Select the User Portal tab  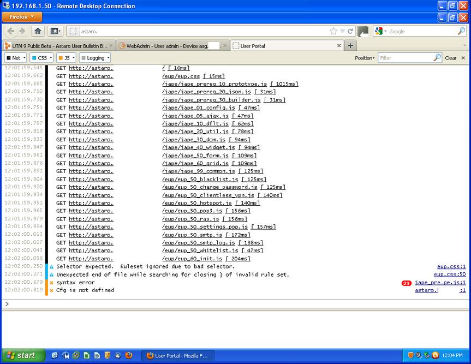287,46
